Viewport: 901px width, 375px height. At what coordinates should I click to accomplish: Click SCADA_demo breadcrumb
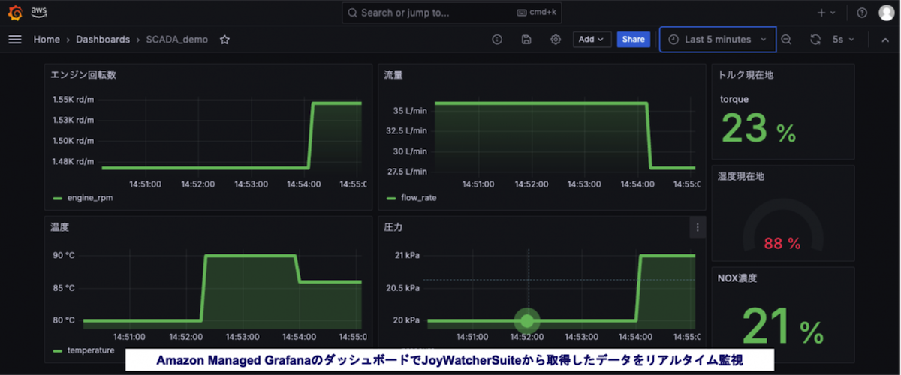click(177, 40)
